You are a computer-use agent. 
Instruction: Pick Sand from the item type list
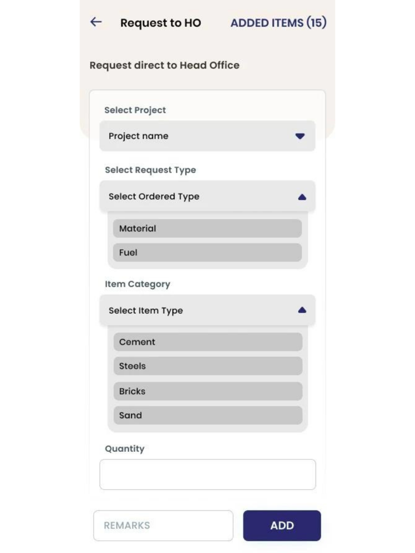click(207, 416)
